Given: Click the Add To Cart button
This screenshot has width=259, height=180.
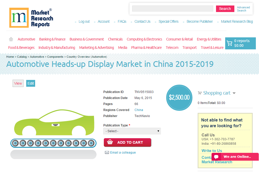Looking at the screenshot, I should (x=127, y=142).
